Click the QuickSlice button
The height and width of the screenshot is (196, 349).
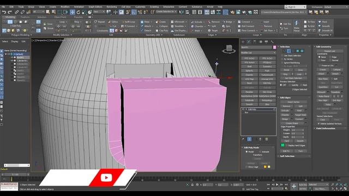pyautogui.click(x=323, y=87)
